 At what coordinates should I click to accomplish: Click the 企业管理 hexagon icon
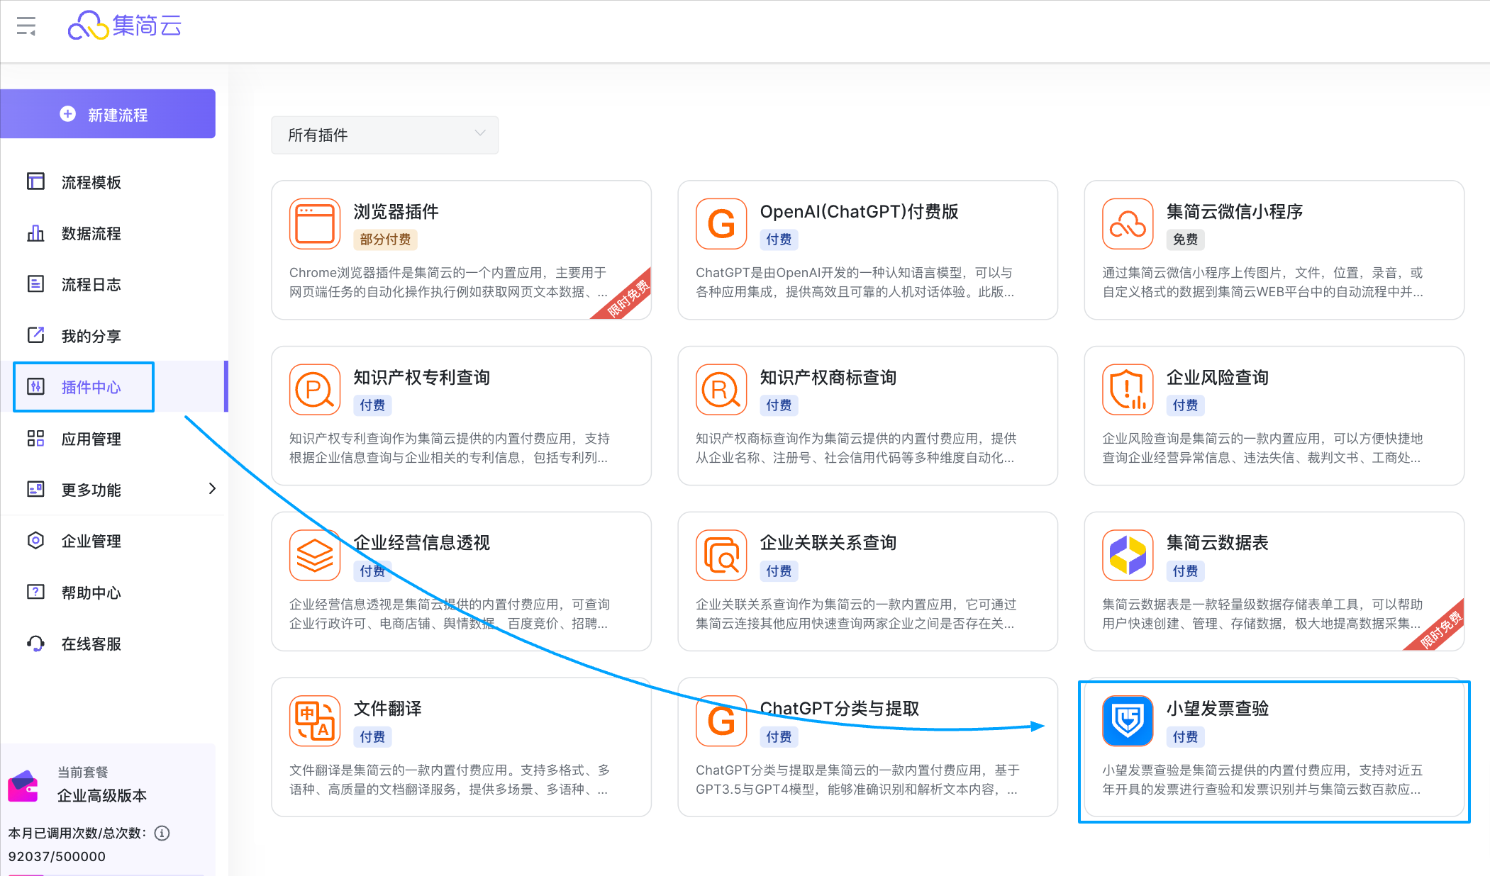[35, 540]
